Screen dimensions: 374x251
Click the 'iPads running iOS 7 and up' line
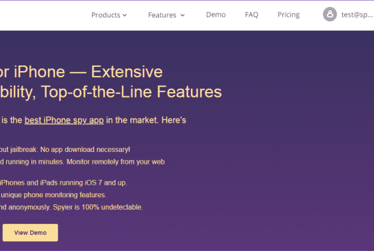pos(84,183)
